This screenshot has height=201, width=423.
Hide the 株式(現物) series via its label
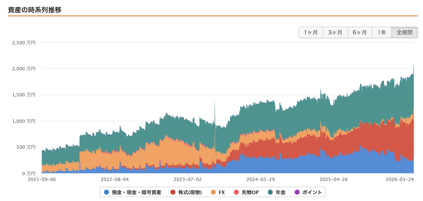tap(190, 192)
